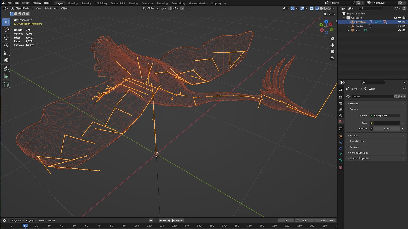
Task: Click the World surface Color swatch
Action: 387,123
